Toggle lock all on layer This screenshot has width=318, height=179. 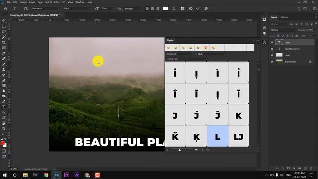297,36
